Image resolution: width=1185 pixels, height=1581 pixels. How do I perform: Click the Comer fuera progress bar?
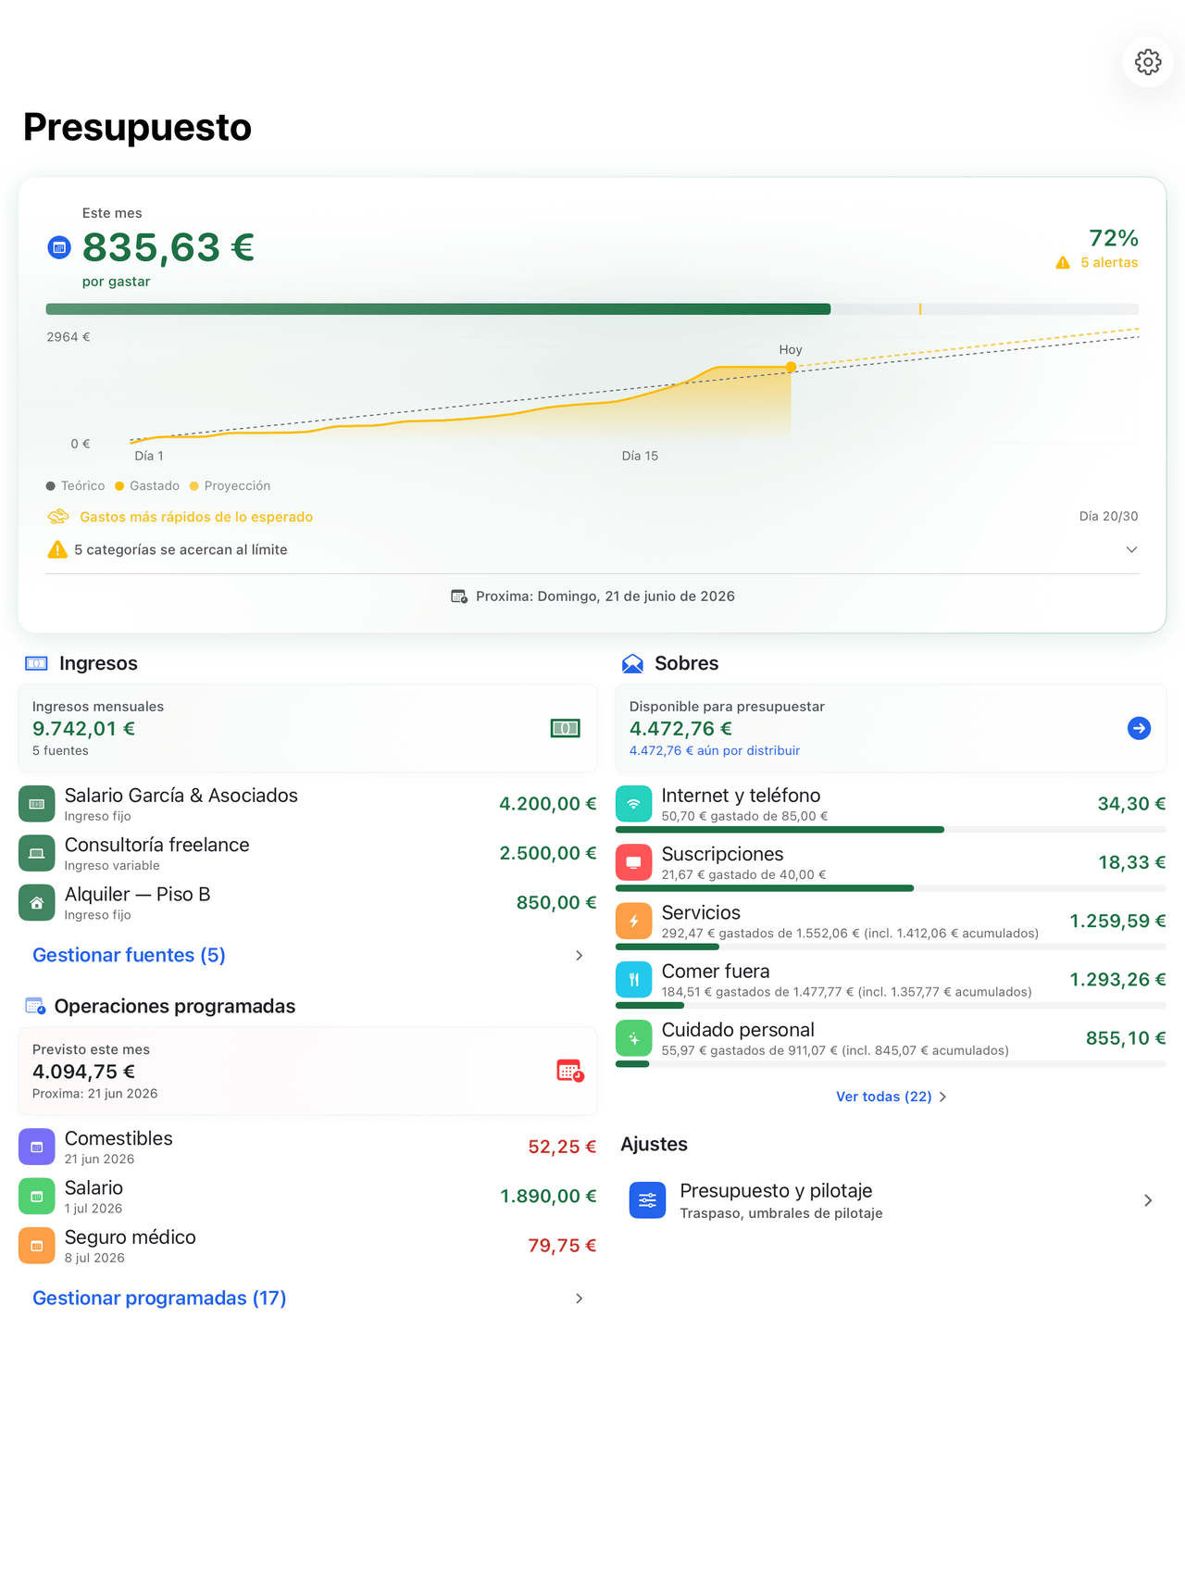click(891, 1005)
